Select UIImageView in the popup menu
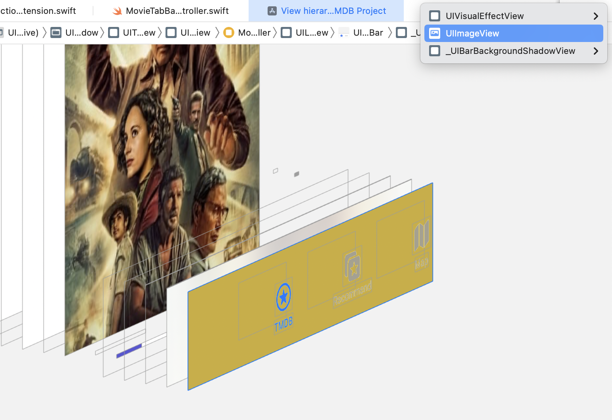612x420 pixels. tap(513, 33)
